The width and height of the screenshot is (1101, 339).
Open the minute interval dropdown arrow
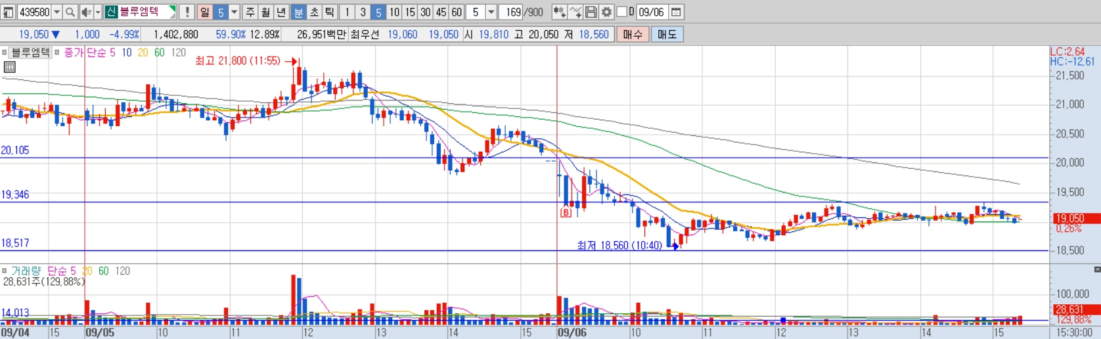(x=490, y=12)
